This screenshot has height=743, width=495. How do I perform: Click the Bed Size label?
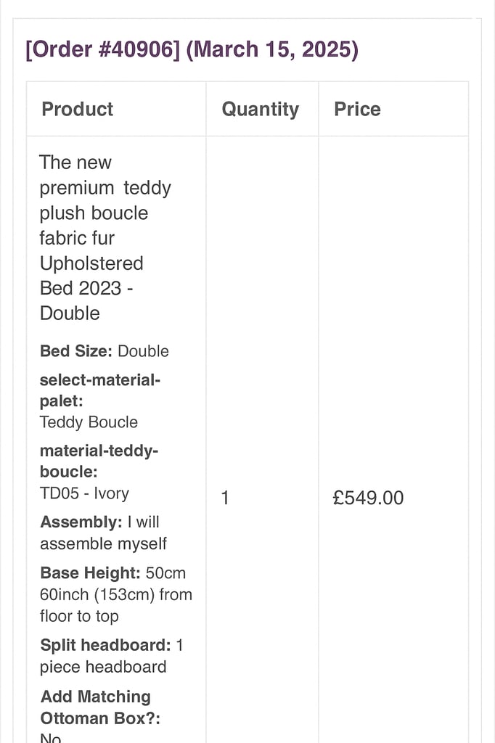click(x=75, y=351)
